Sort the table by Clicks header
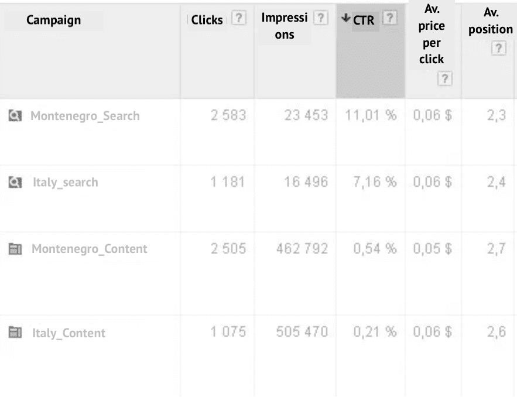This screenshot has width=517, height=397. point(206,19)
